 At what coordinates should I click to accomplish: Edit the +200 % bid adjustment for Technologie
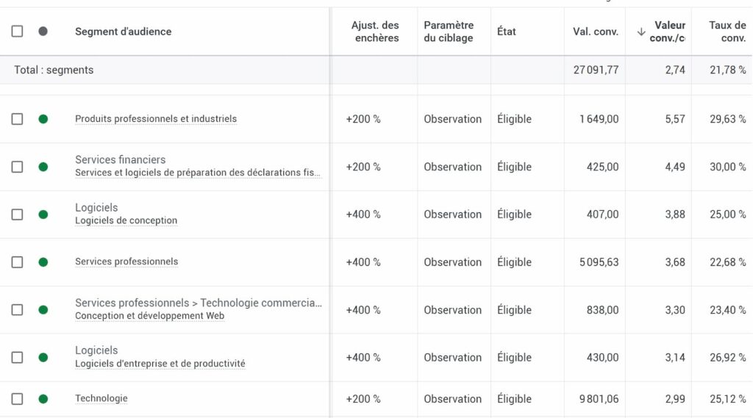363,399
